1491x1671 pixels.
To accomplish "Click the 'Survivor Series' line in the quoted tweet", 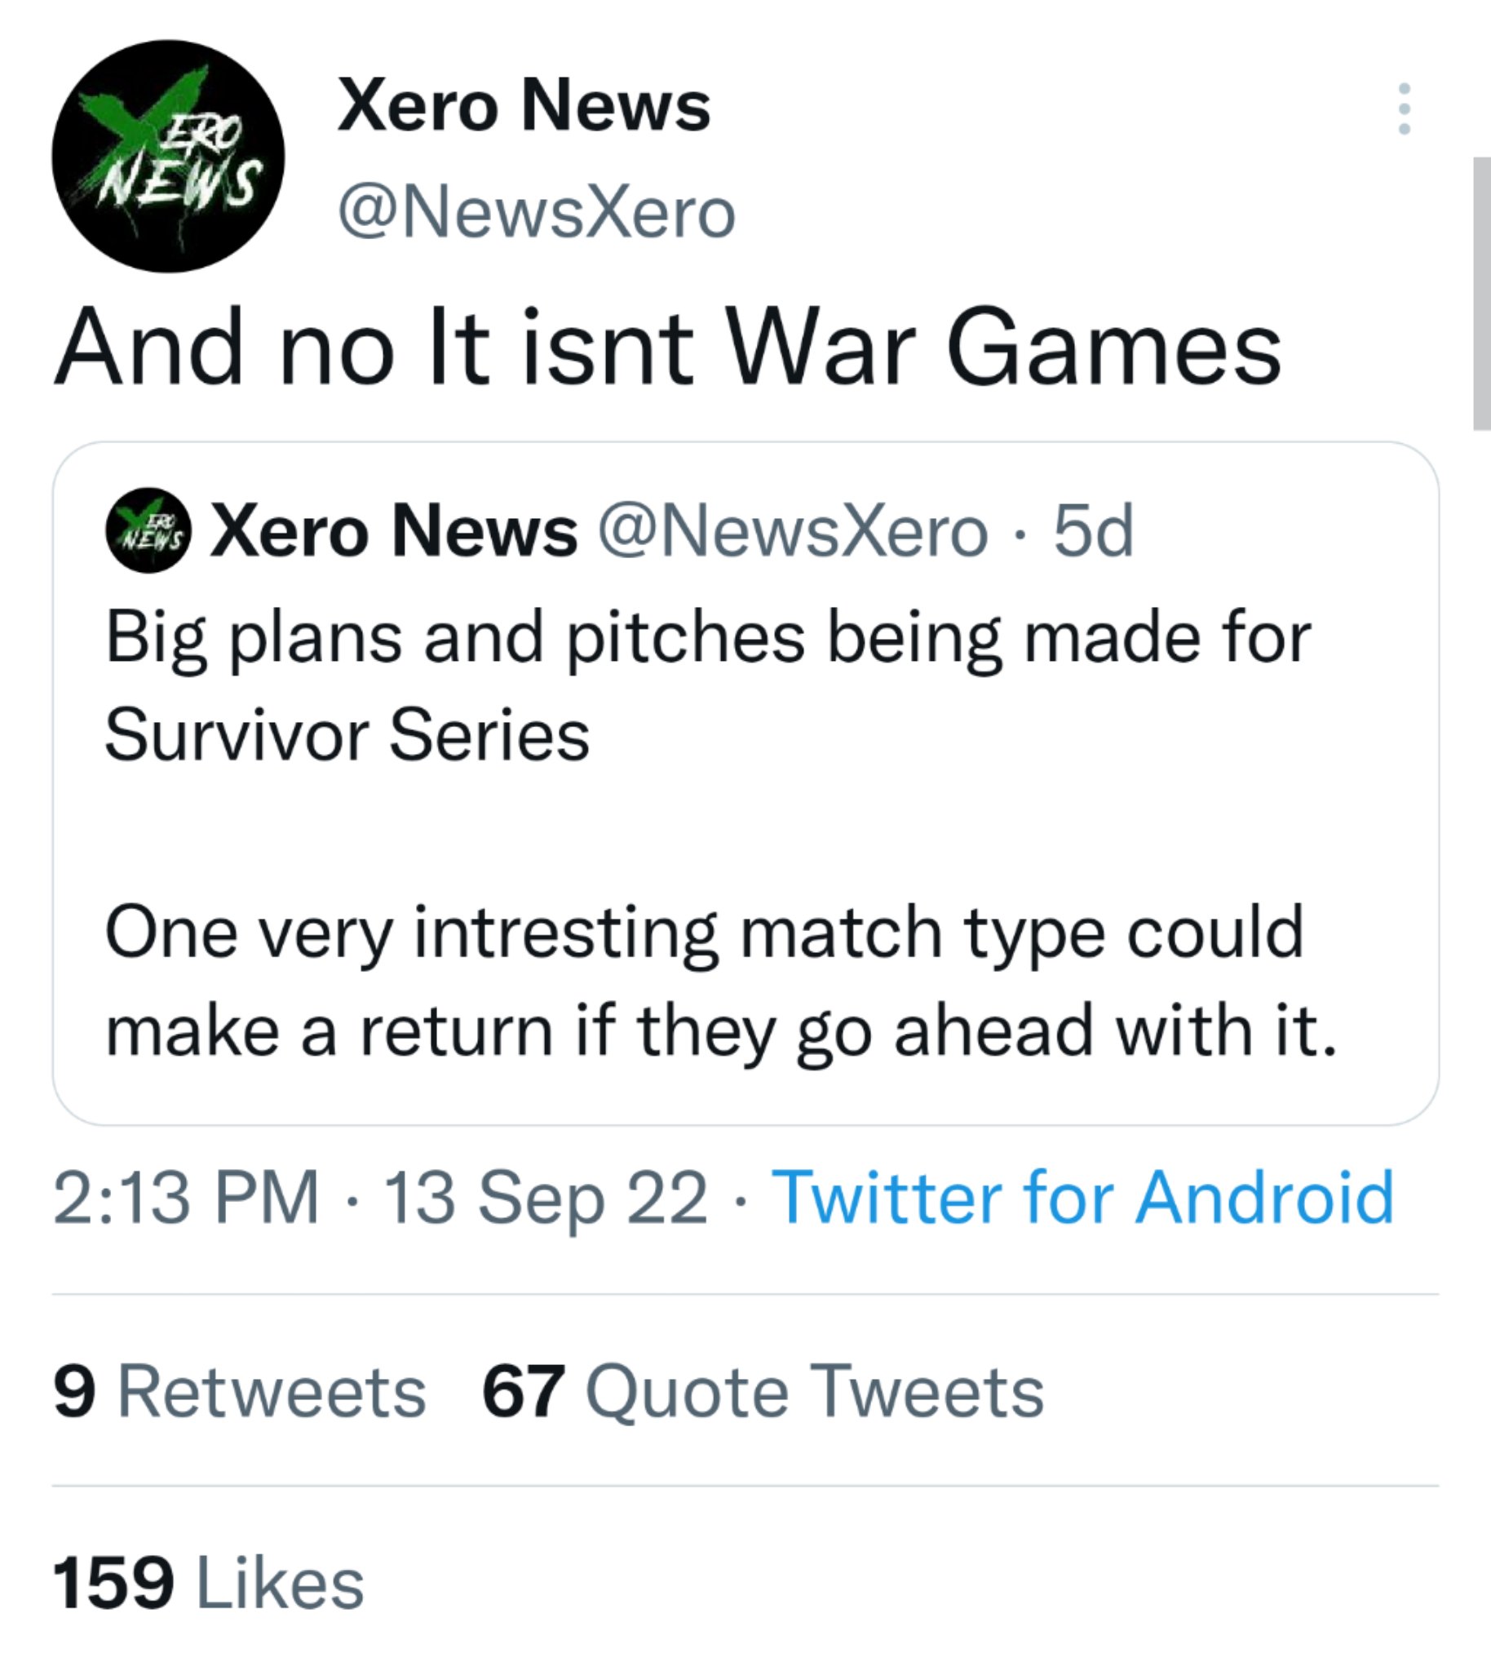I will pyautogui.click(x=347, y=734).
